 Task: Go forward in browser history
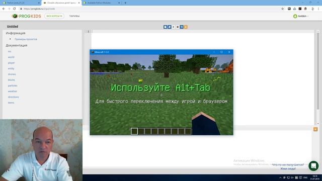point(9,9)
